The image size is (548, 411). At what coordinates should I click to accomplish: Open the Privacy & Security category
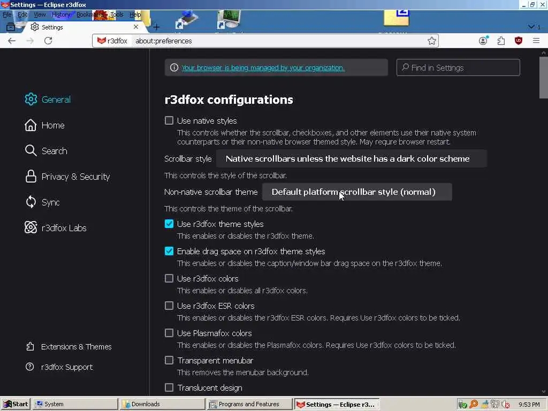pos(67,177)
